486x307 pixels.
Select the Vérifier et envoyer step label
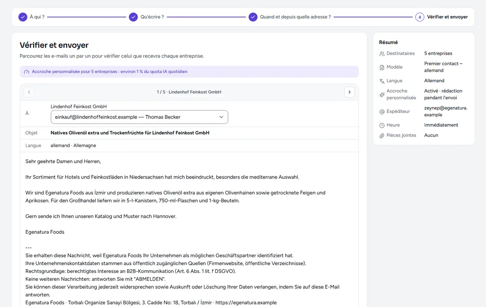coord(447,17)
